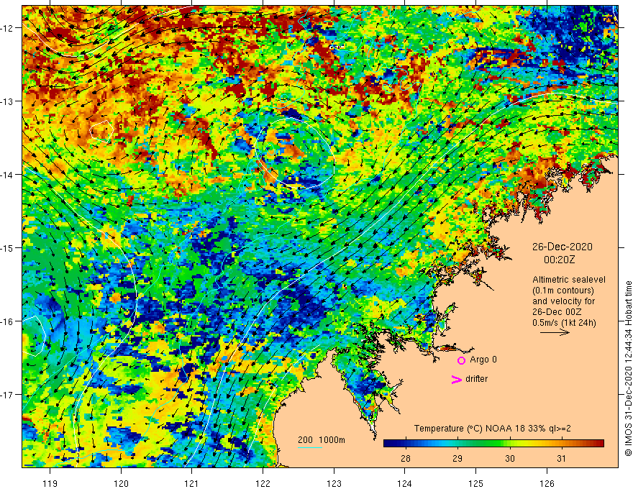Click the '29' temperature scale value

[x=457, y=458]
